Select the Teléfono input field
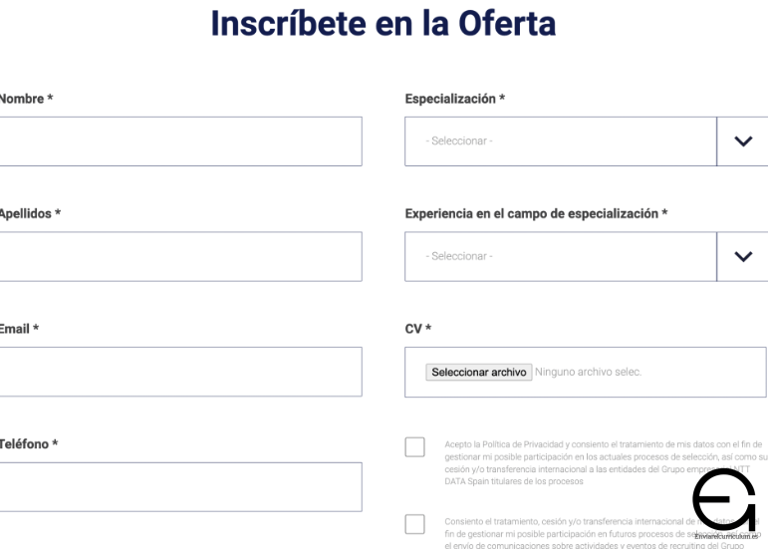Screen dimensions: 768x549 coord(179,487)
